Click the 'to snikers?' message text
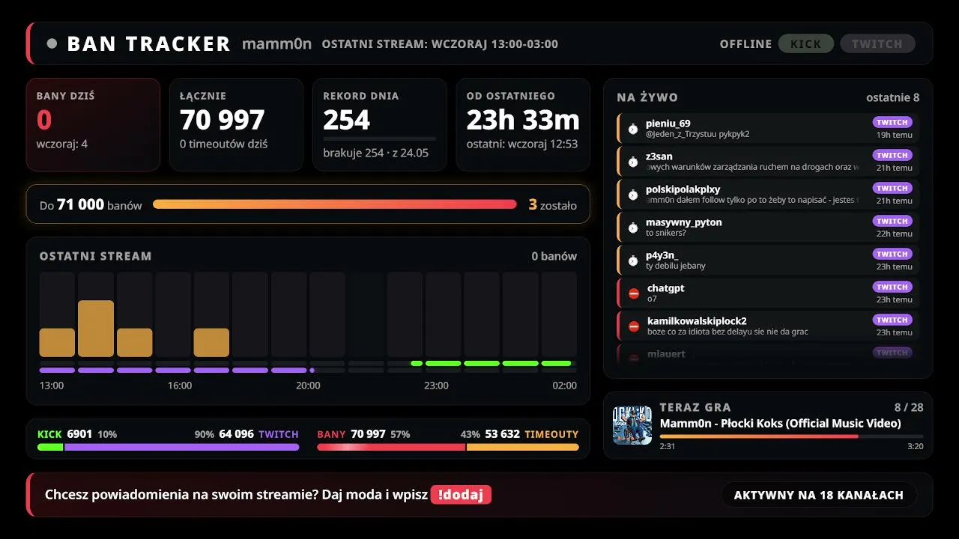959x539 pixels. click(666, 233)
